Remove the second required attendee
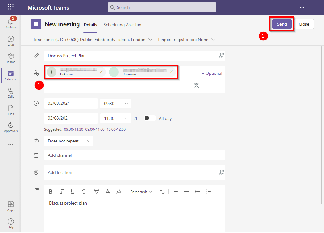This screenshot has height=233, width=324. tap(171, 72)
